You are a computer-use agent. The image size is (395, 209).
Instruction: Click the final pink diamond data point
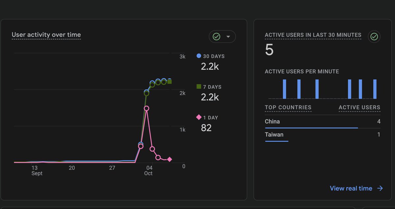point(170,159)
